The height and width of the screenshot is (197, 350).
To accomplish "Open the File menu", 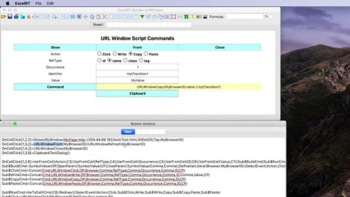I will 38,3.
